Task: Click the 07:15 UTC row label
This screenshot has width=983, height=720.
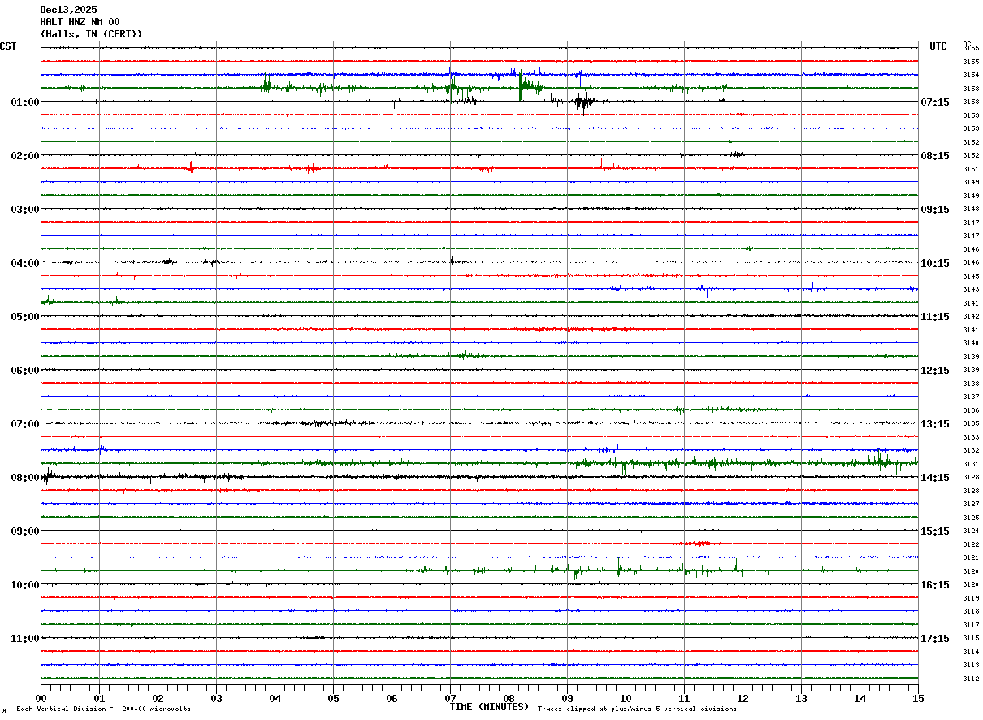Action: tap(935, 102)
